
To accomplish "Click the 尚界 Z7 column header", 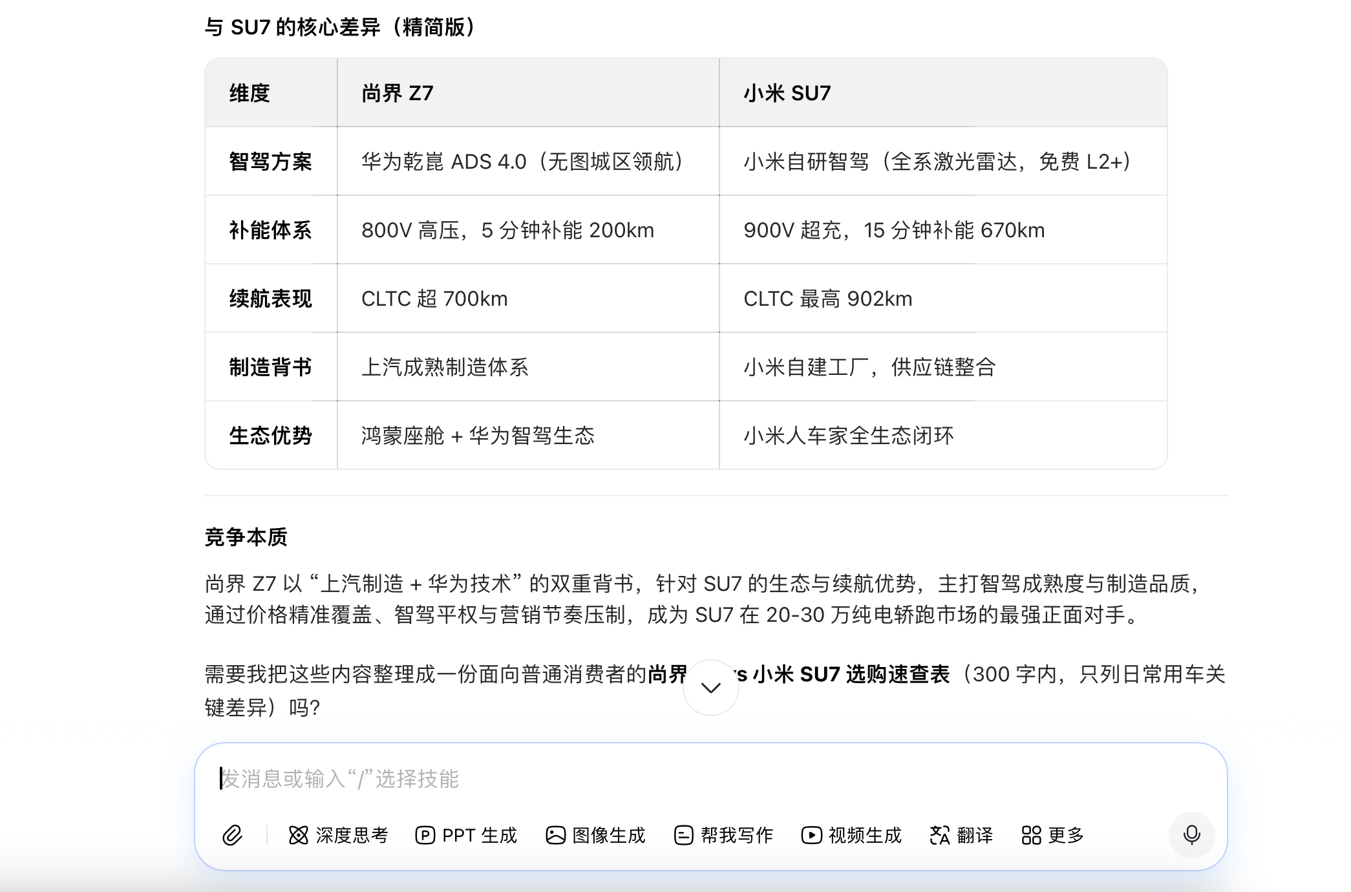I will 397,93.
